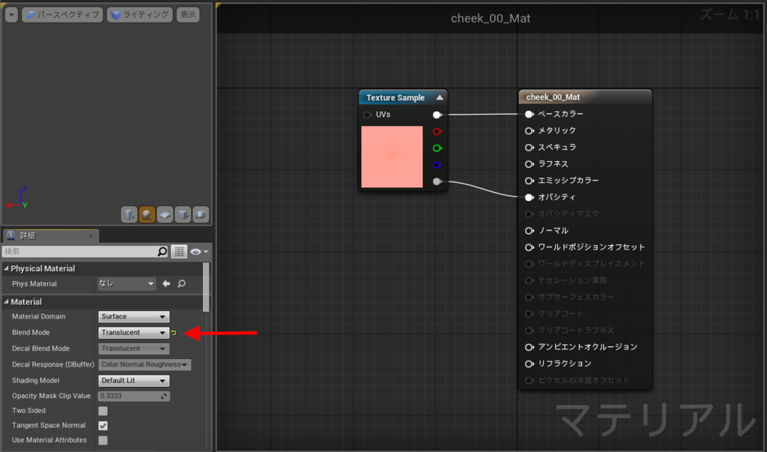Click the pink texture preview thumbnail
The image size is (767, 452).
392,157
